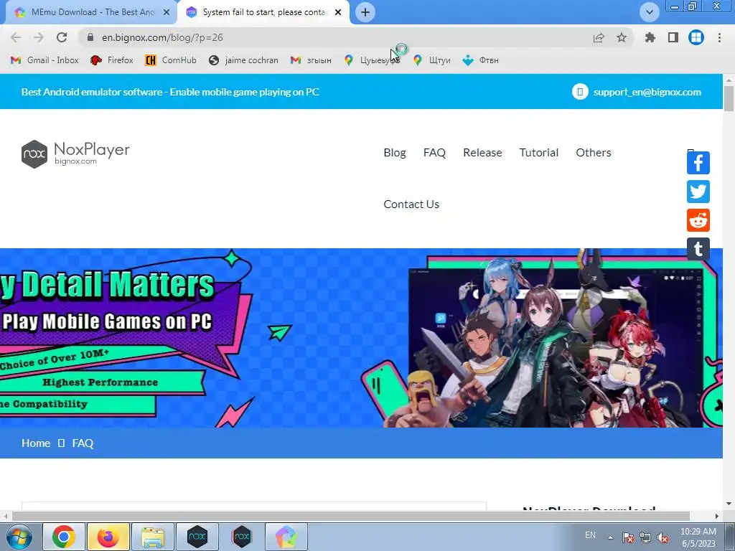Close the MEmu Download tab
Screen dimensions: 735x551
pos(167,12)
